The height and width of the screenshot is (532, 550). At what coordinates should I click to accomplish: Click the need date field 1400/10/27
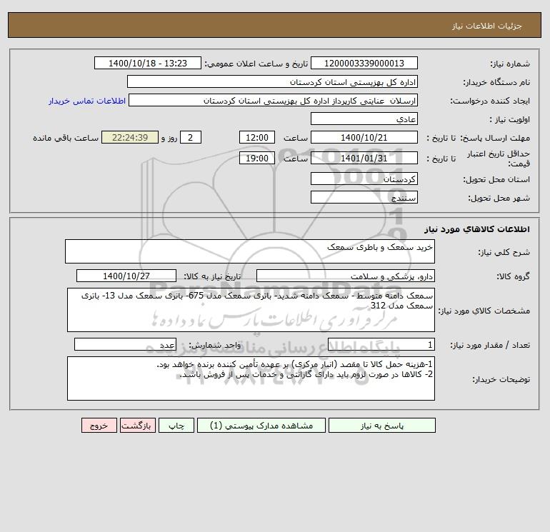pos(126,276)
